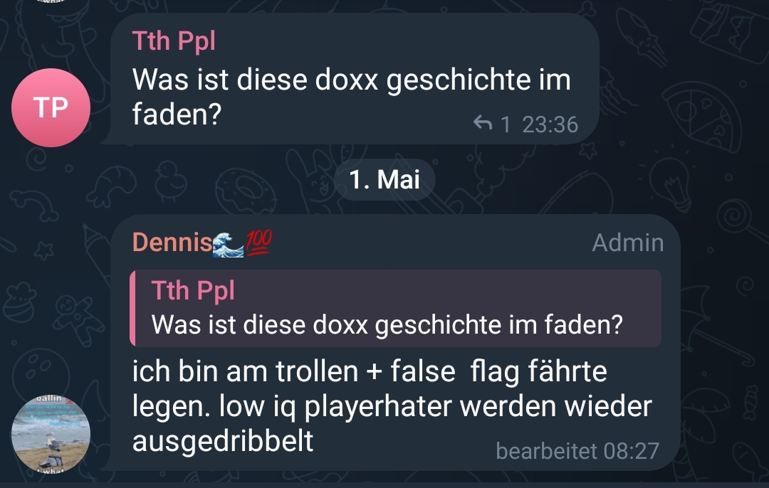Click the Tth Ppl sender name in first message

coord(174,41)
